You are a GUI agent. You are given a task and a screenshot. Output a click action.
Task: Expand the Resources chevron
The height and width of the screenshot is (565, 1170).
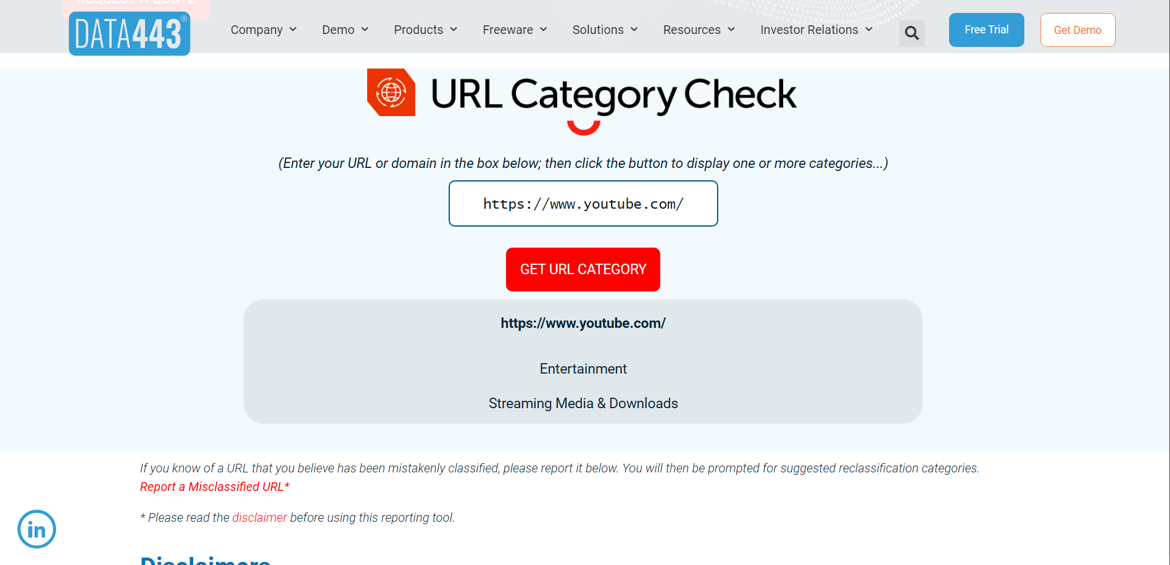click(x=731, y=30)
